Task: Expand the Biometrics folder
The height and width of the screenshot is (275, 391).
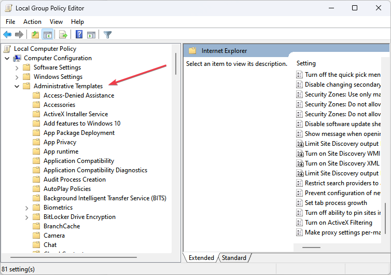Action: coord(26,208)
